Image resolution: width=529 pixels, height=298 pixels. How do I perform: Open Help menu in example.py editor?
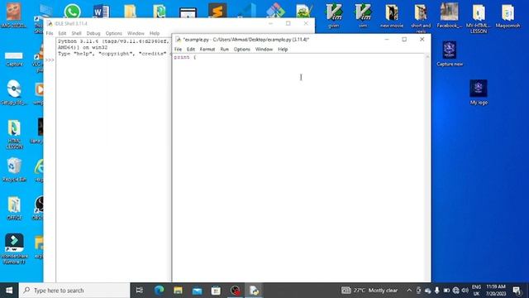[283, 50]
